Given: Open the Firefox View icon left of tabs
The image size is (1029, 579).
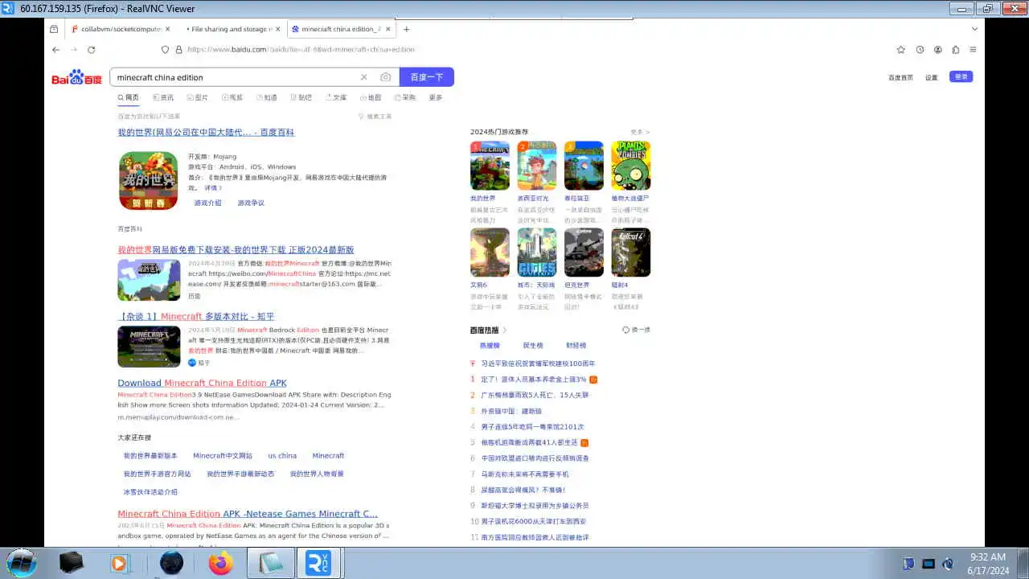Looking at the screenshot, I should coord(54,29).
